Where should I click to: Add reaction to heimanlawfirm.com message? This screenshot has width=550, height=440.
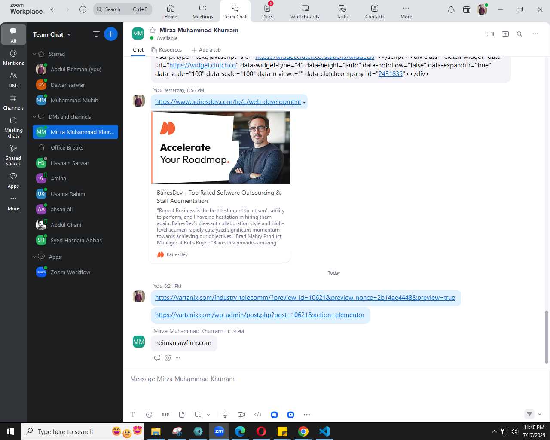[168, 358]
